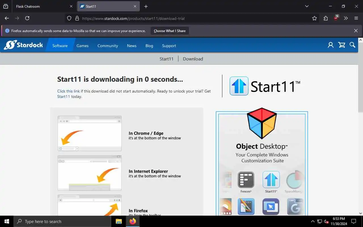This screenshot has width=363, height=227.
Task: Open the Blog menu item
Action: [149, 46]
